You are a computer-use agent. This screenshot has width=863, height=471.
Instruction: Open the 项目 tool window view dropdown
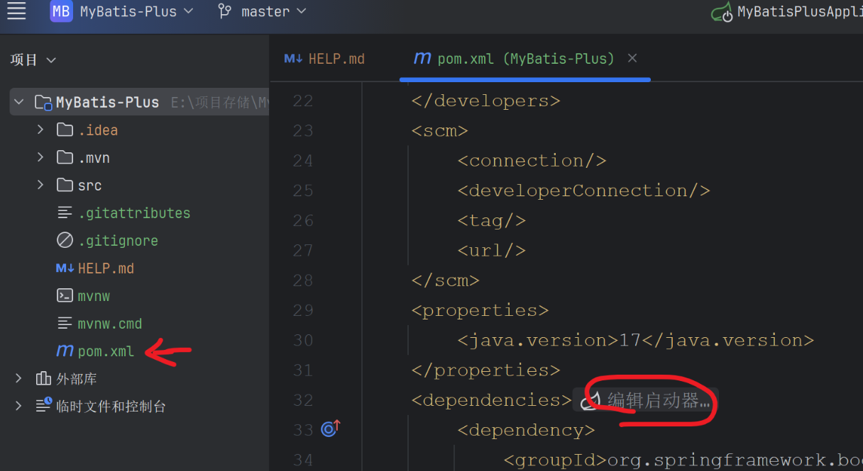pyautogui.click(x=33, y=60)
